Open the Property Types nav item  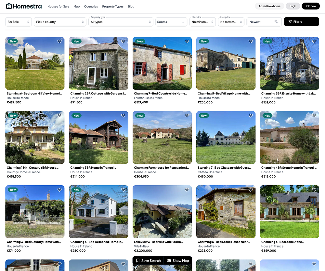click(113, 7)
